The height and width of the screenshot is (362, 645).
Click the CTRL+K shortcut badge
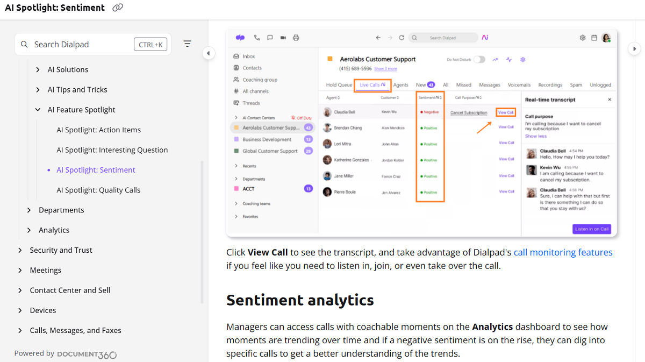150,45
